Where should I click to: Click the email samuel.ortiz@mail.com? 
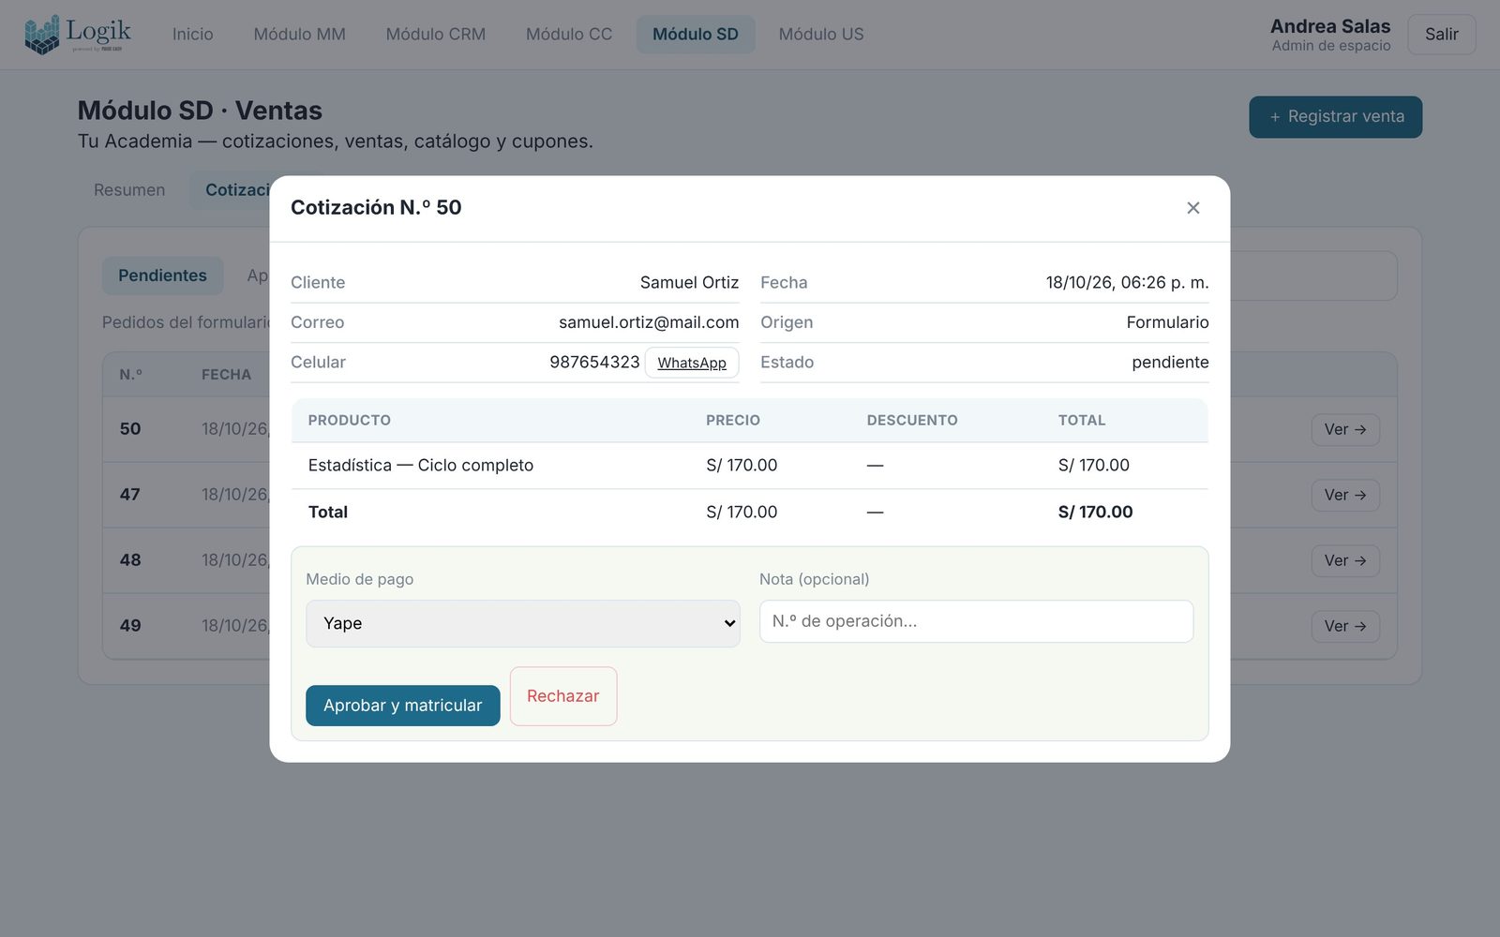click(x=649, y=322)
